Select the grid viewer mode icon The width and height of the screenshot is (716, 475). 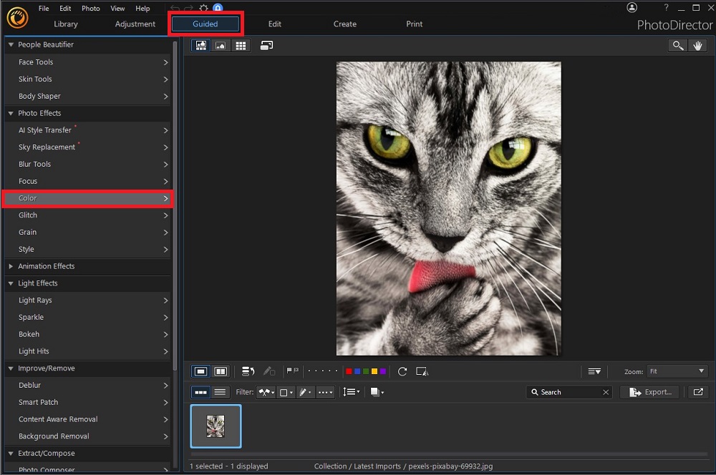pyautogui.click(x=241, y=45)
